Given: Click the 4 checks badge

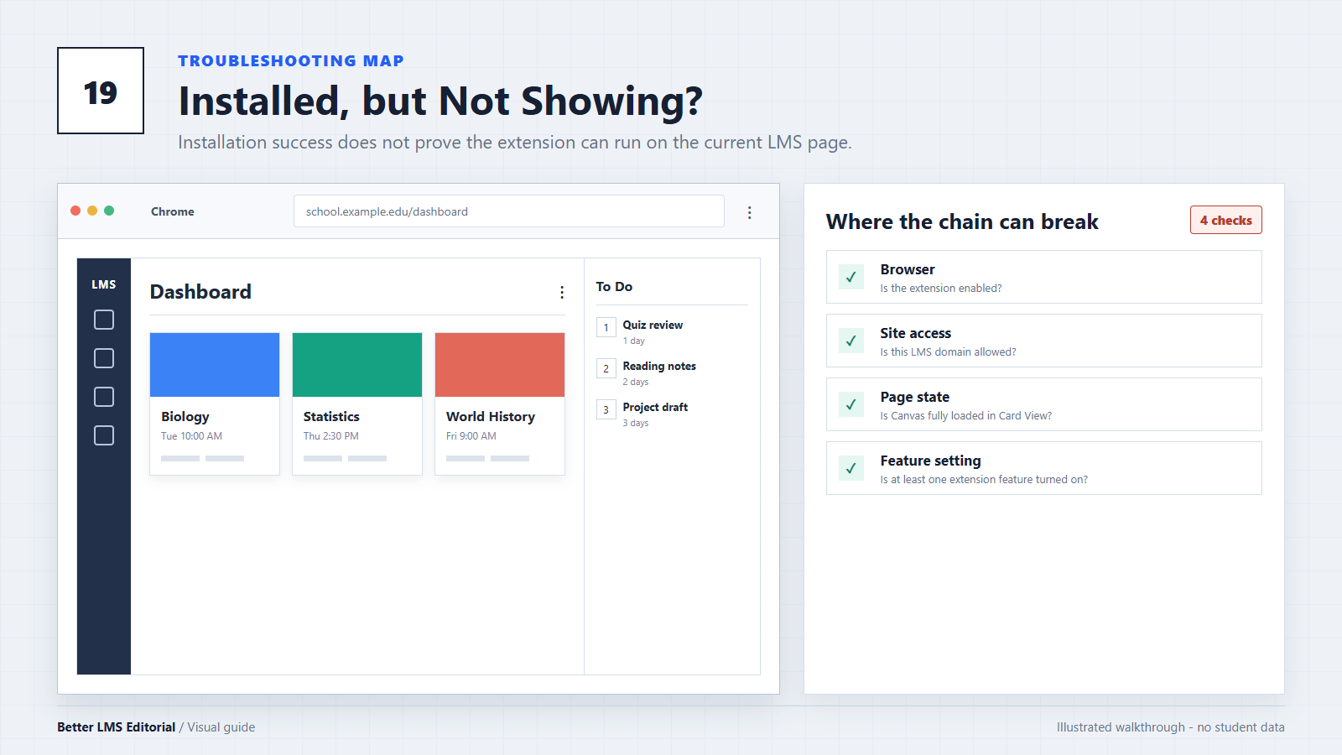Looking at the screenshot, I should [x=1226, y=220].
